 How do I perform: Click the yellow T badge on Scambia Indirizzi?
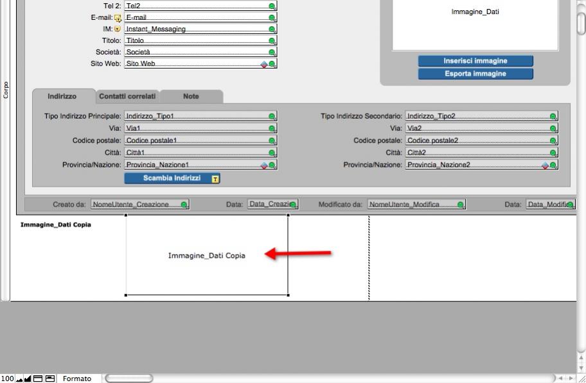coord(215,179)
